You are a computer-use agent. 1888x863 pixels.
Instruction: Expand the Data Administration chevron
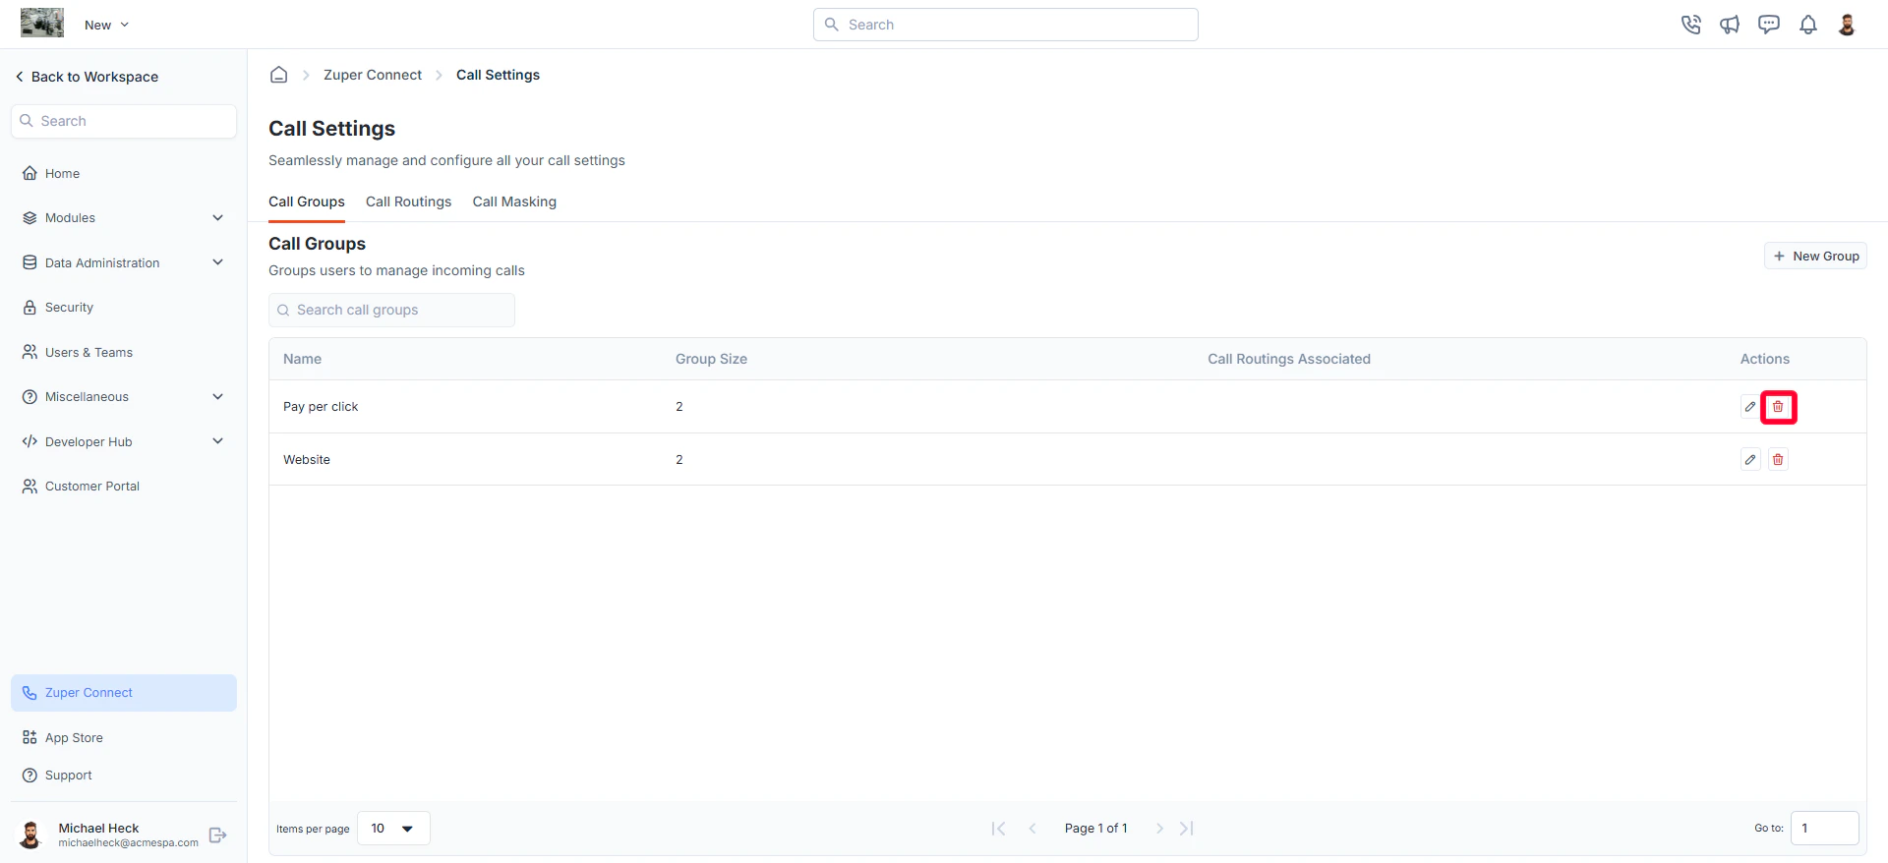217,262
